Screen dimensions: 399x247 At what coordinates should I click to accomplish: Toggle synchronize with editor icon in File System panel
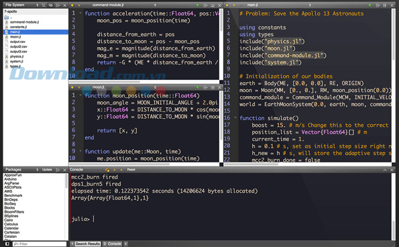click(51, 5)
